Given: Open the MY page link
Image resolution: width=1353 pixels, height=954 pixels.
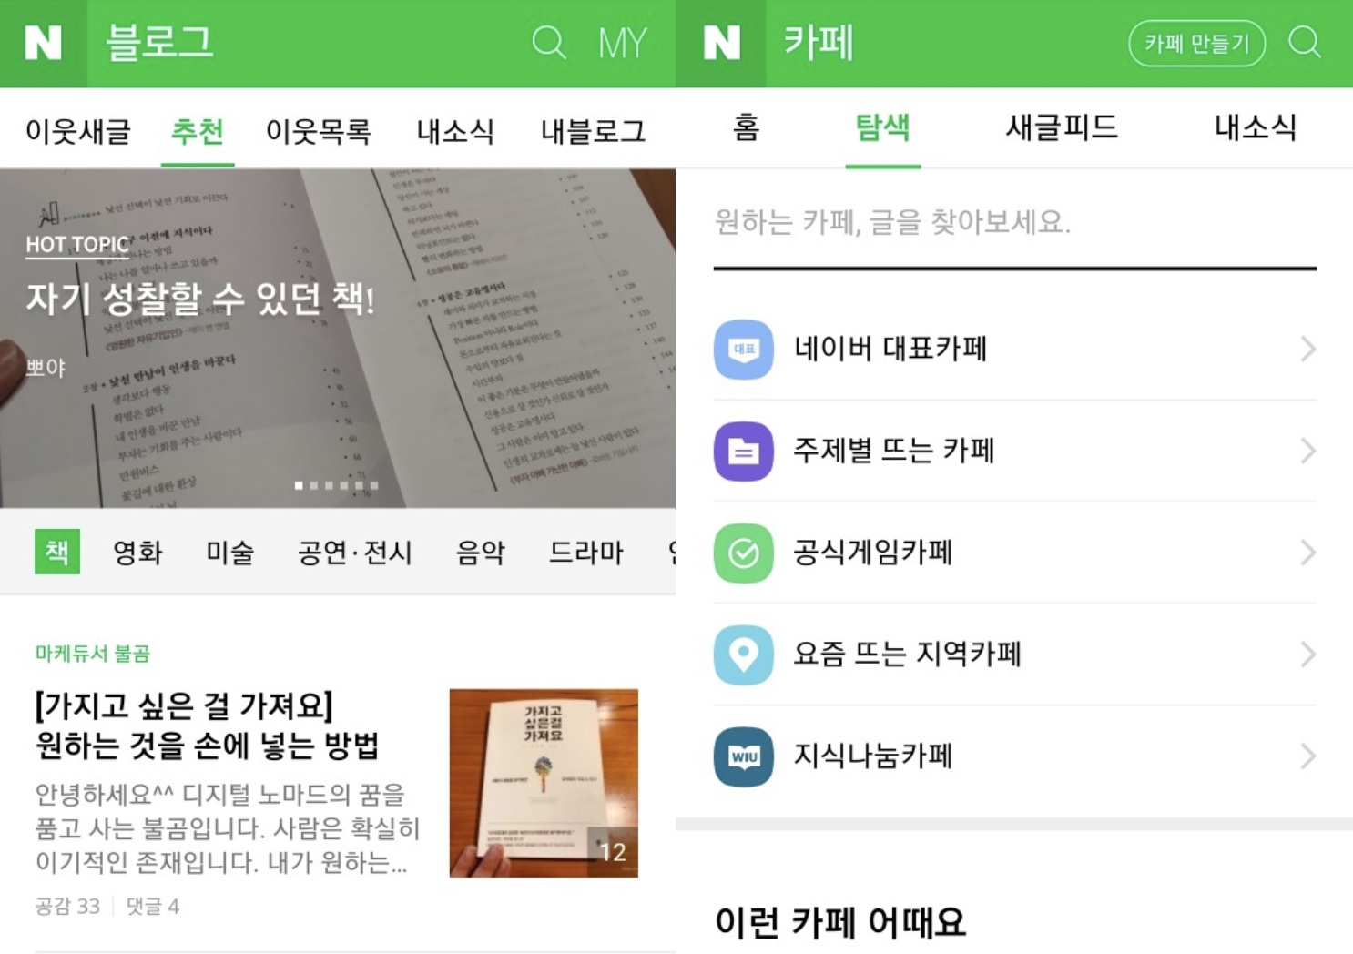Looking at the screenshot, I should click(623, 43).
